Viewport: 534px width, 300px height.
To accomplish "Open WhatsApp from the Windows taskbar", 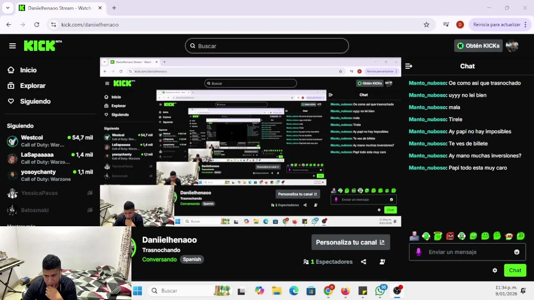I will point(380,290).
